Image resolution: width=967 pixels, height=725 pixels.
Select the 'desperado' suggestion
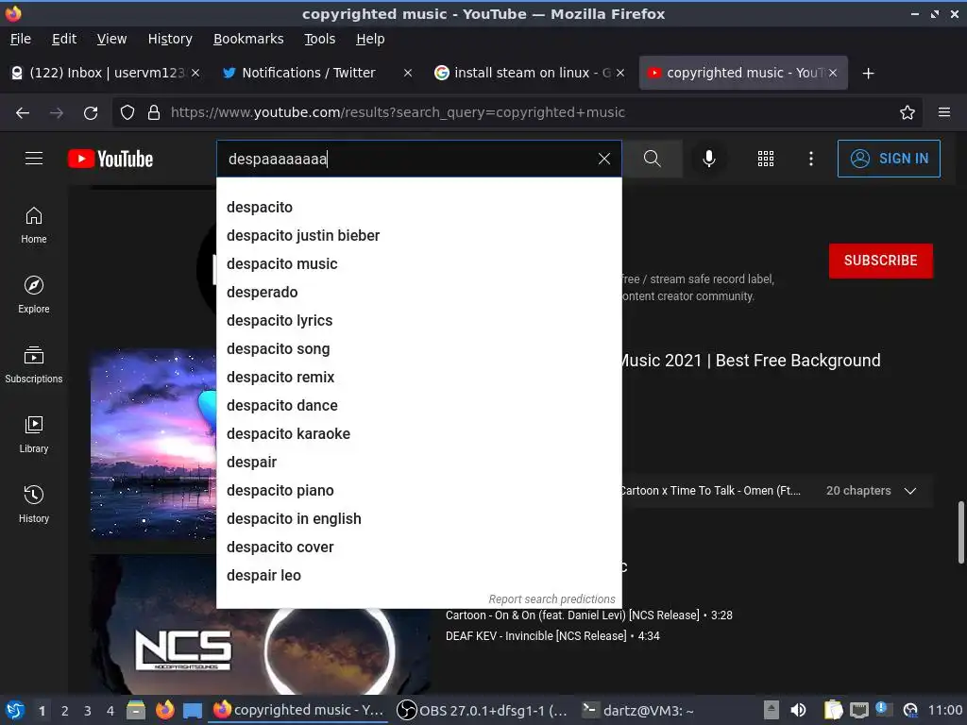pyautogui.click(x=418, y=293)
